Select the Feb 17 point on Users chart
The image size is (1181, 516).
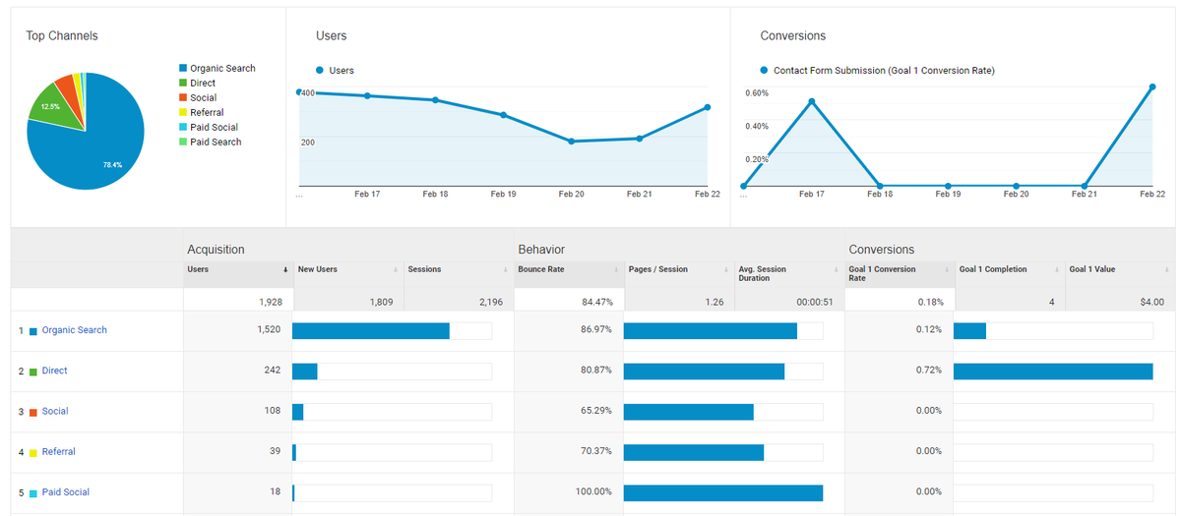click(x=367, y=95)
